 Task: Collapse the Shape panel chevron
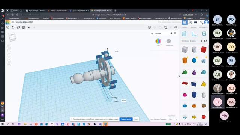click(x=152, y=33)
